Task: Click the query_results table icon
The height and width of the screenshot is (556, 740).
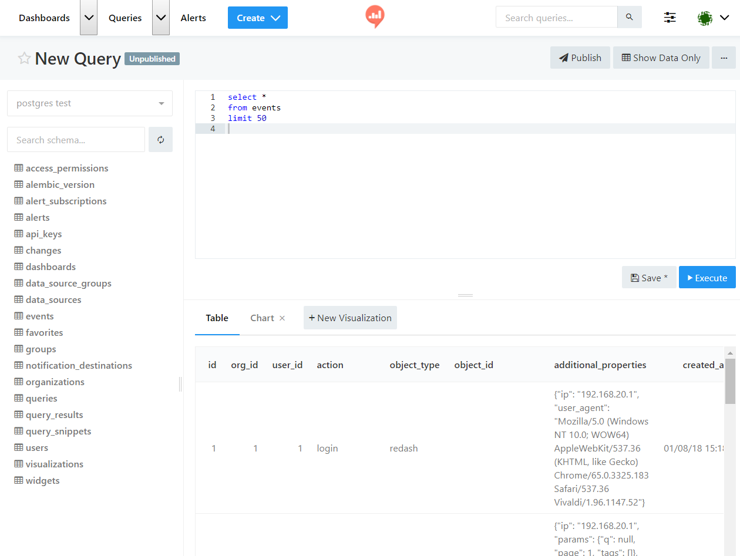Action: pyautogui.click(x=19, y=415)
